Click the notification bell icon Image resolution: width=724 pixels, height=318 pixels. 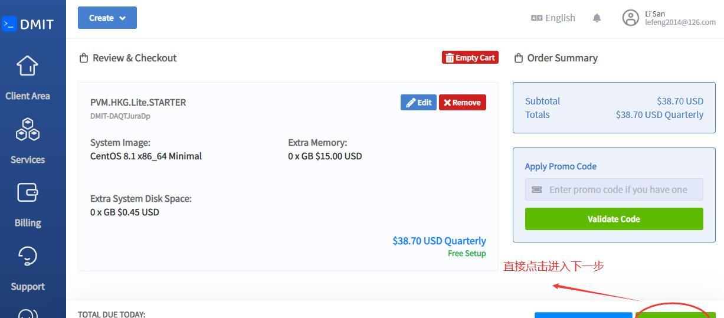pos(597,18)
